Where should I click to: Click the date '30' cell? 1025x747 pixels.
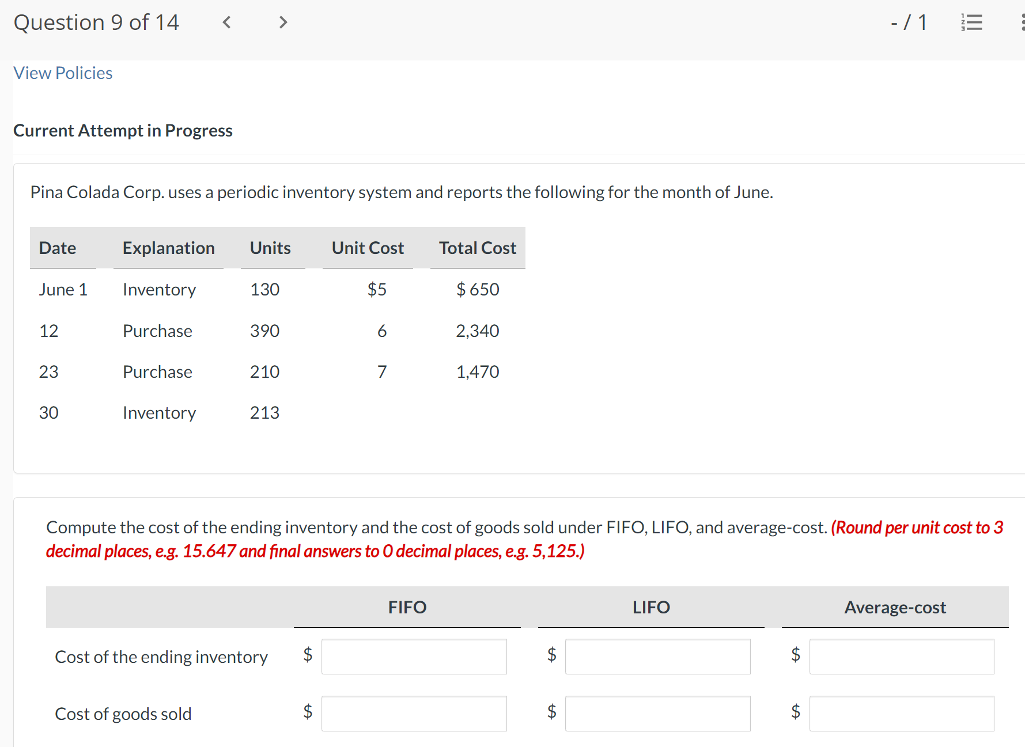(49, 412)
